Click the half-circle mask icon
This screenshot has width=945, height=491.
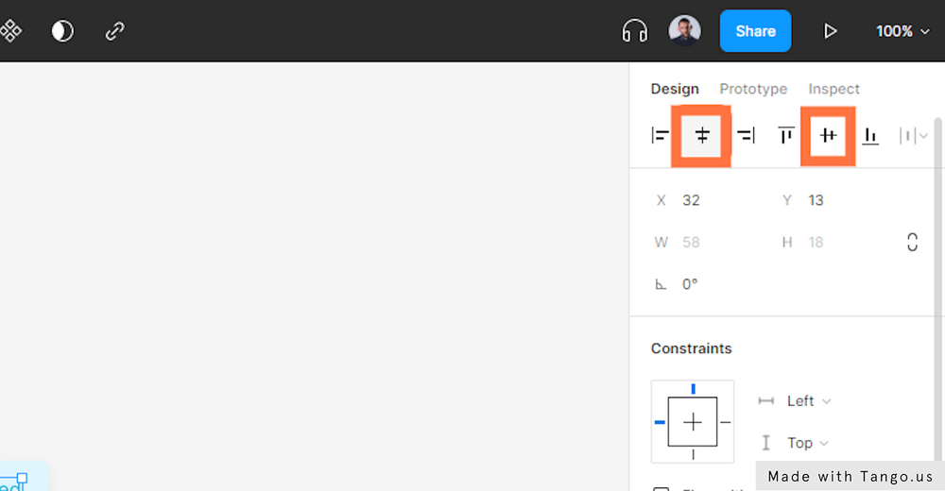coord(62,31)
